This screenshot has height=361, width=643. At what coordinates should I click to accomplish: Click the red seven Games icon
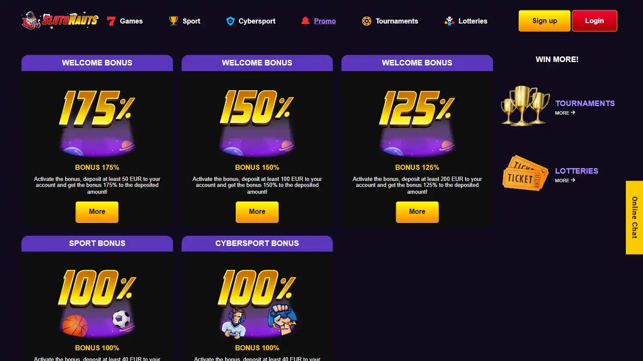coord(111,21)
